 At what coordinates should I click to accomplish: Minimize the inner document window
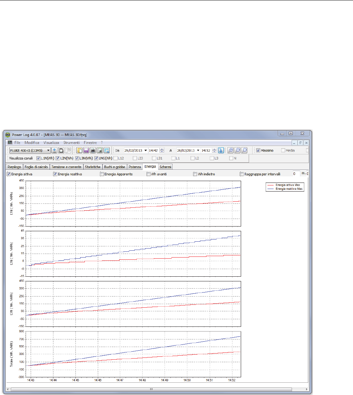click(294, 142)
